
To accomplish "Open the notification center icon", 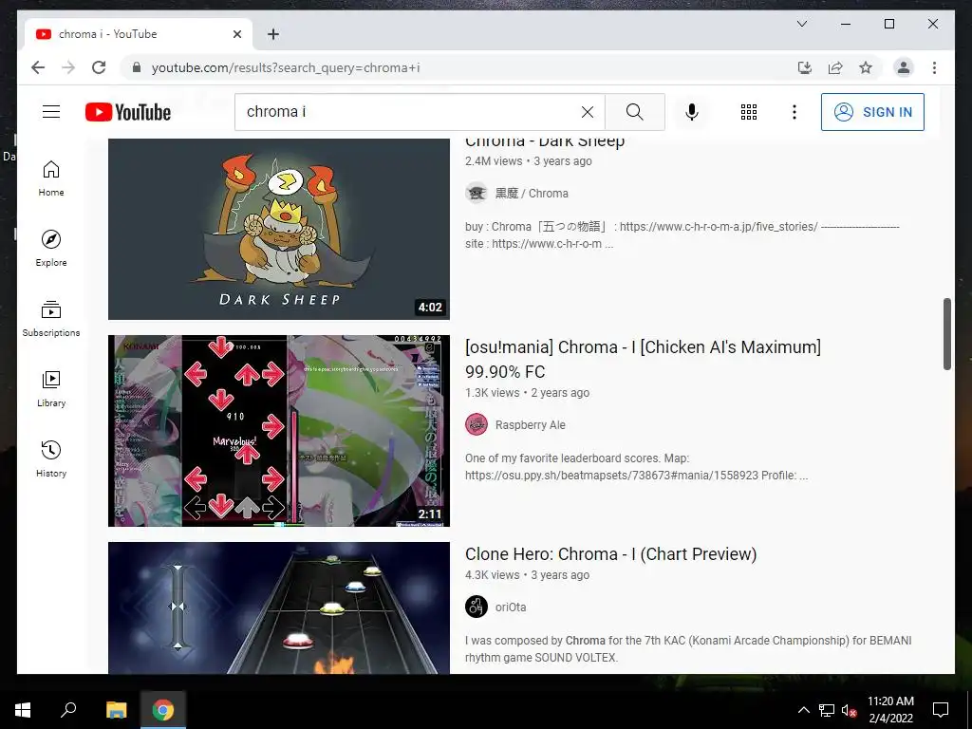I will pyautogui.click(x=941, y=710).
